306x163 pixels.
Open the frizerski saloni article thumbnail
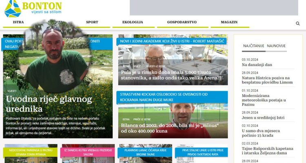tap(88, 154)
